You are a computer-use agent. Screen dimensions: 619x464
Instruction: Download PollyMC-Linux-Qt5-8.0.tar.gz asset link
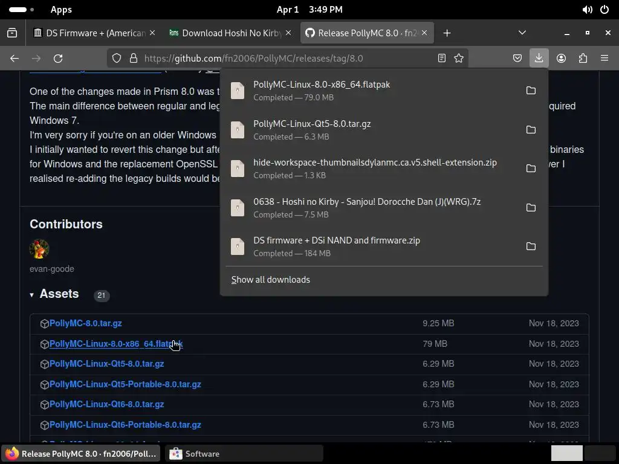tap(106, 364)
